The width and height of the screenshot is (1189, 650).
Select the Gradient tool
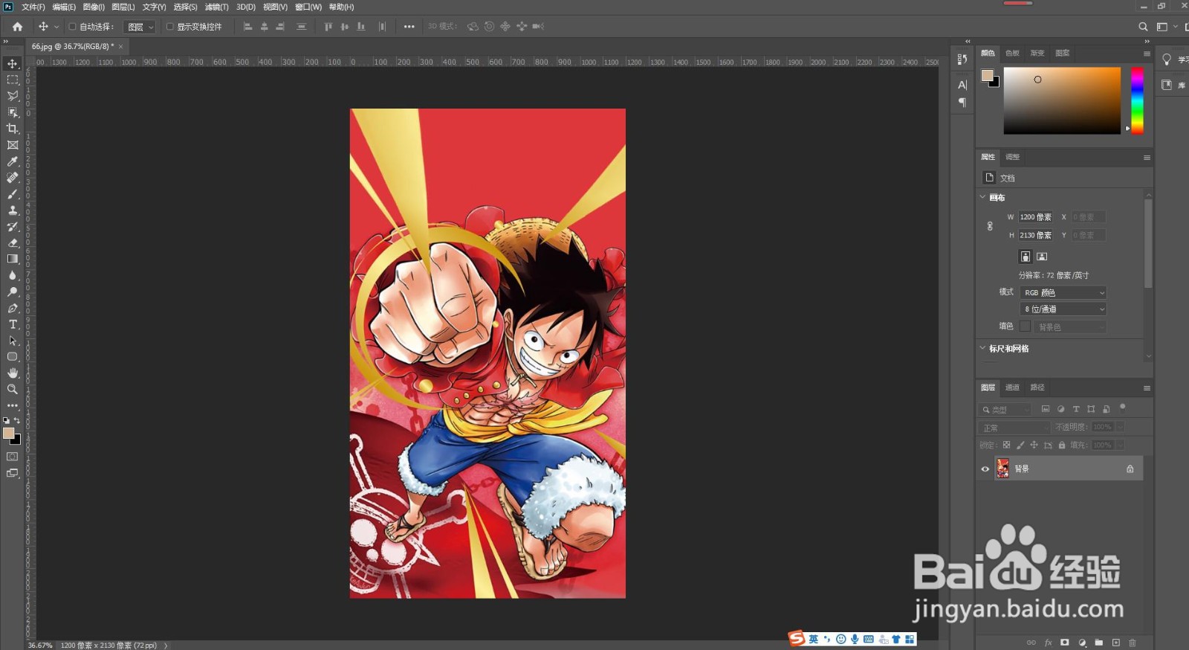point(13,259)
